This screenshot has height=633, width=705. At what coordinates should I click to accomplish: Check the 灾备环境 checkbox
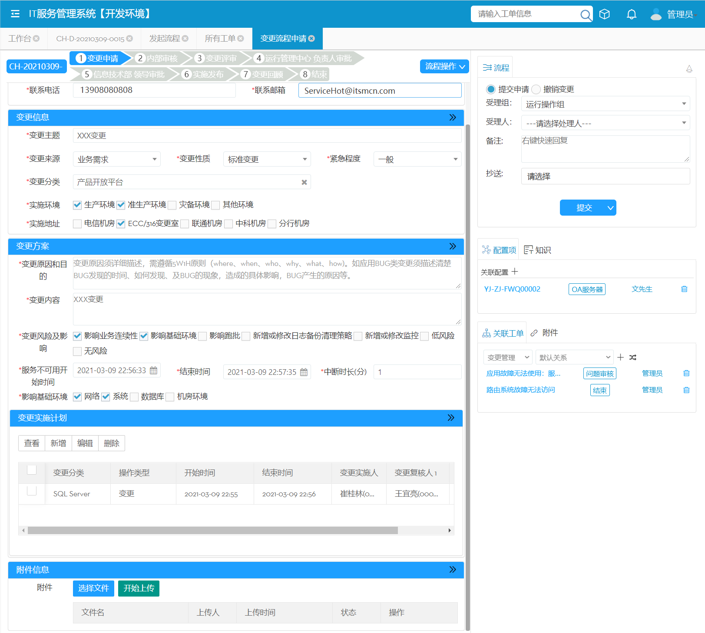172,205
